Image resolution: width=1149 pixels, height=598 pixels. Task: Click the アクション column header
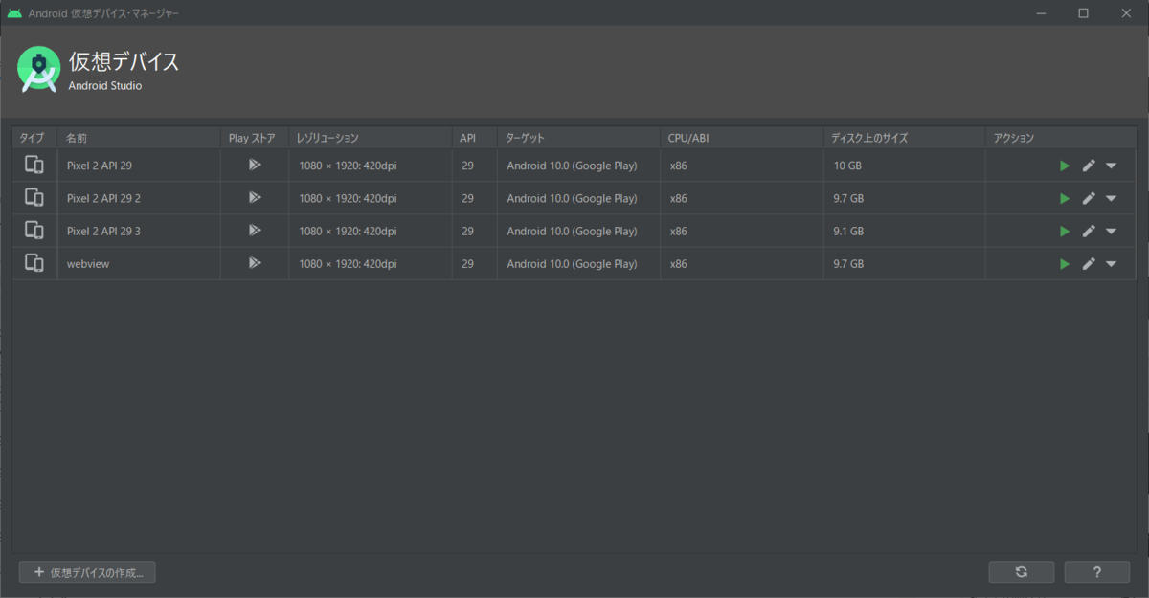coord(1060,138)
